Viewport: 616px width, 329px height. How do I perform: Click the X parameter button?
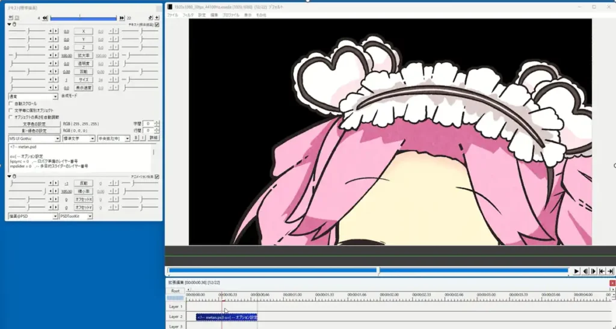pos(83,31)
